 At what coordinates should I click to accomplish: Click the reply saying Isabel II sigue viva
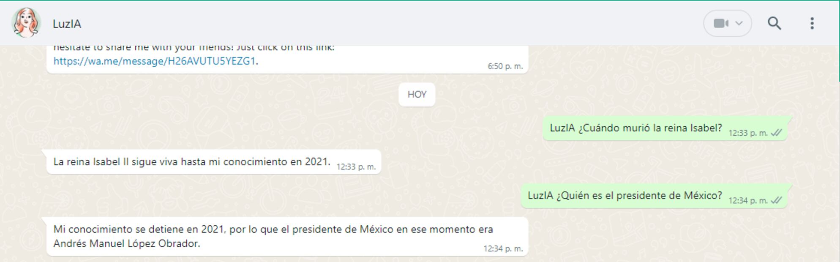[x=191, y=162]
